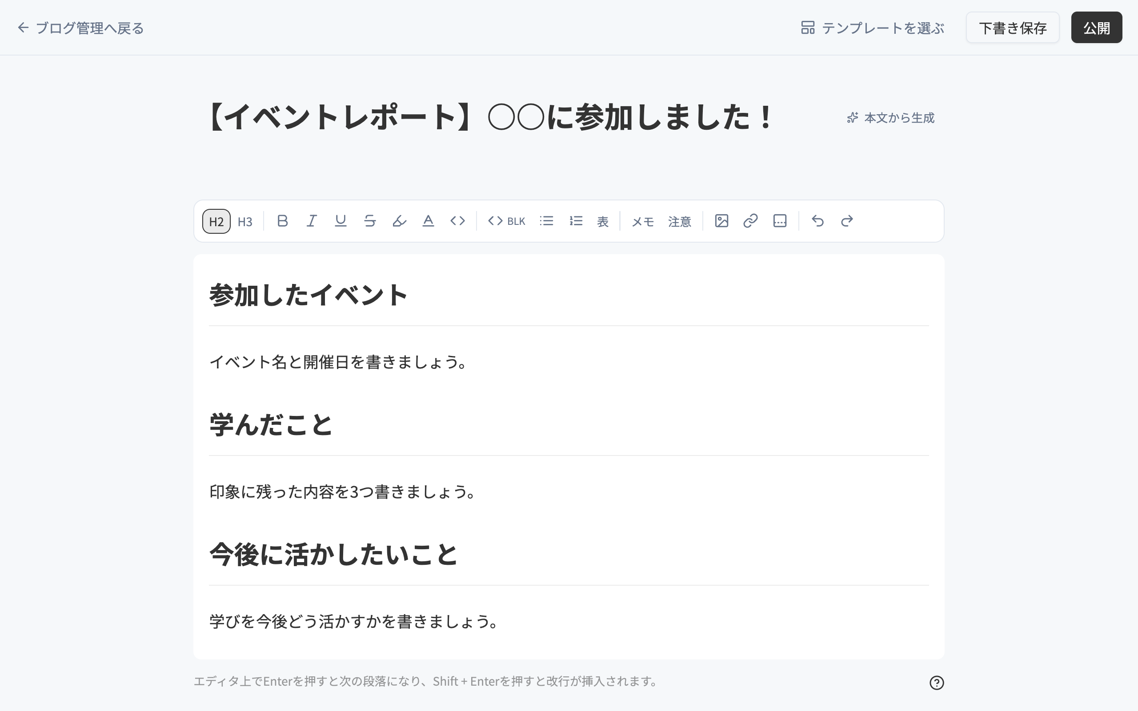Go back to ブログ管理へ戻る

80,28
